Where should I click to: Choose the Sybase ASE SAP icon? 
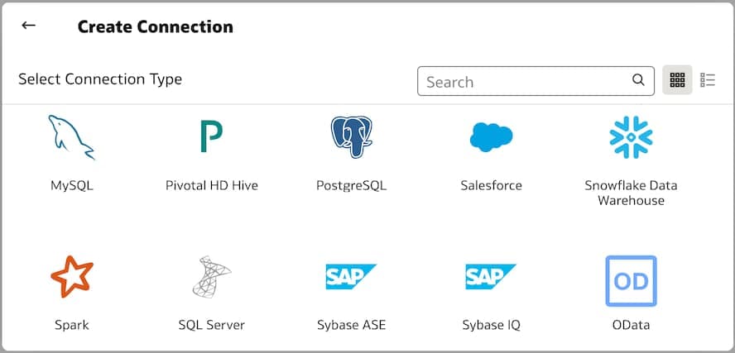point(351,277)
